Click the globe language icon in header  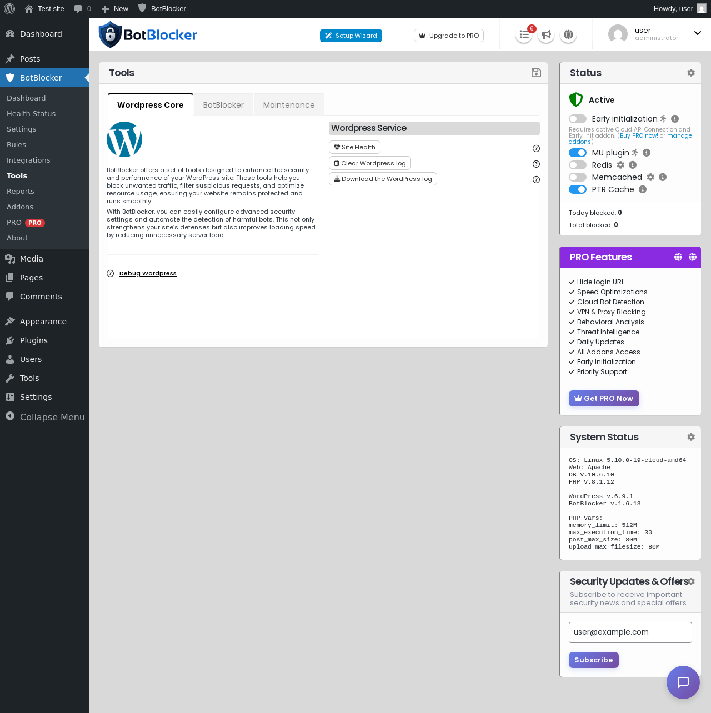(568, 35)
